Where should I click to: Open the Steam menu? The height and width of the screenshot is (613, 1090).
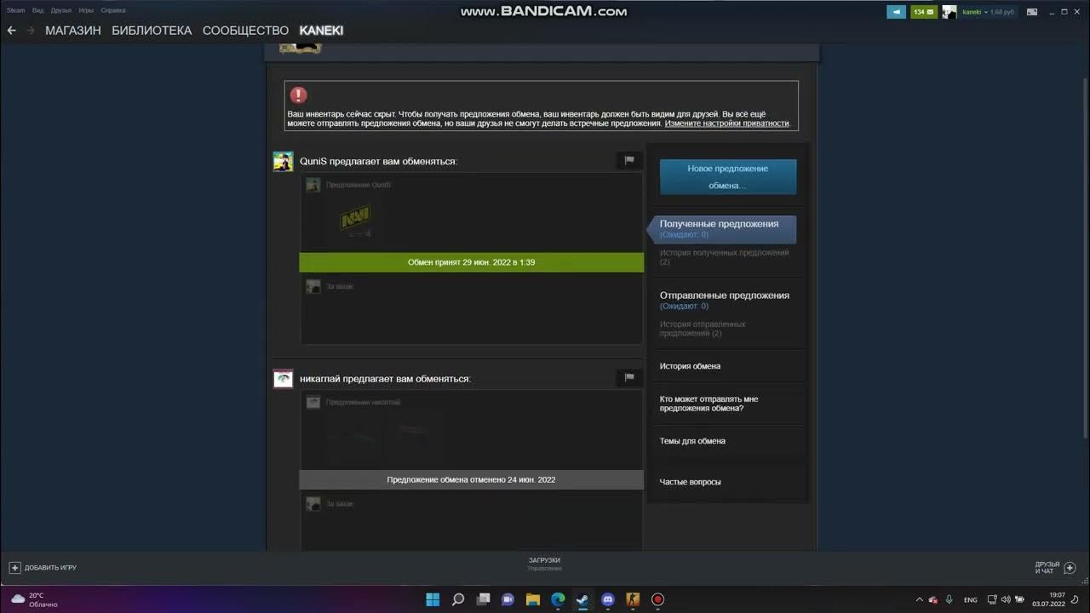tap(15, 10)
